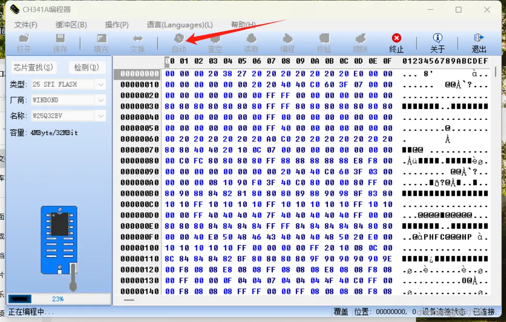Expand the 名称 dropdown showing W25Q32BV
Screen dimensions: 506x322
click(x=101, y=116)
